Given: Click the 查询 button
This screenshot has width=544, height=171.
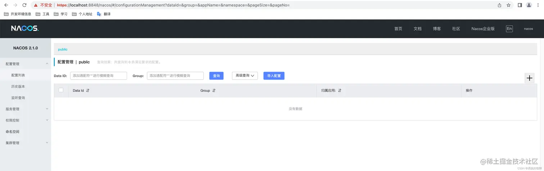Looking at the screenshot, I should click(216, 76).
